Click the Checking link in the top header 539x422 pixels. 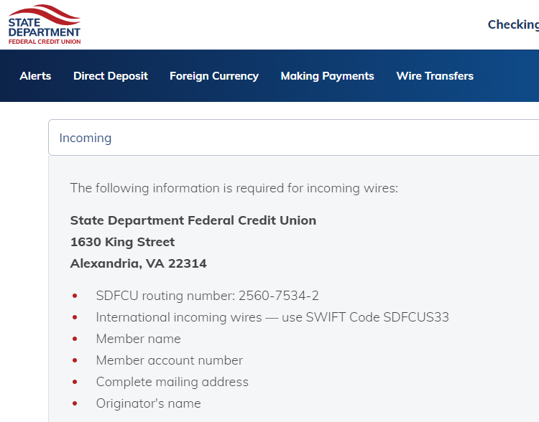click(x=513, y=24)
